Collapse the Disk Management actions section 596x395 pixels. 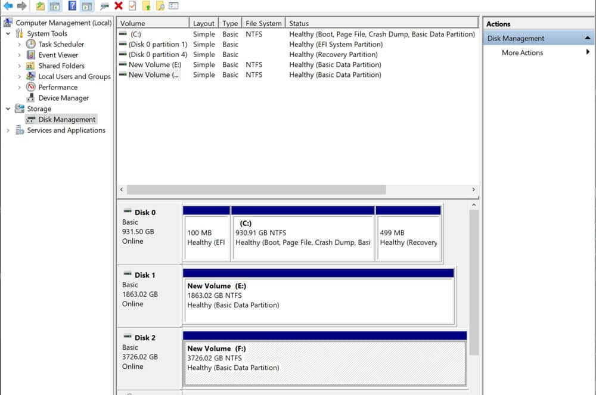pyautogui.click(x=588, y=38)
